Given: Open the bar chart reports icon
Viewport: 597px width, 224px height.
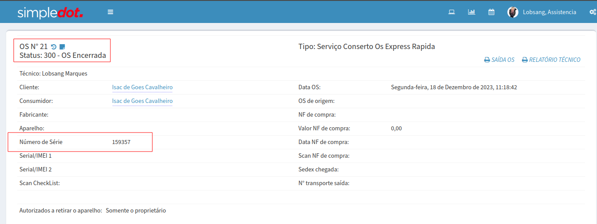Looking at the screenshot, I should pyautogui.click(x=471, y=12).
